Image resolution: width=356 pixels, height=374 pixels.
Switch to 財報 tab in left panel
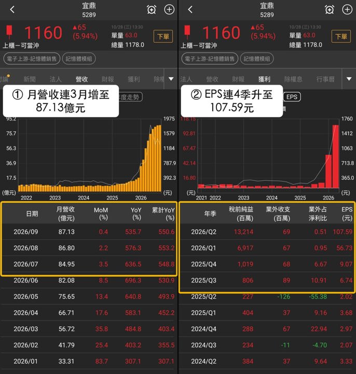pos(108,79)
